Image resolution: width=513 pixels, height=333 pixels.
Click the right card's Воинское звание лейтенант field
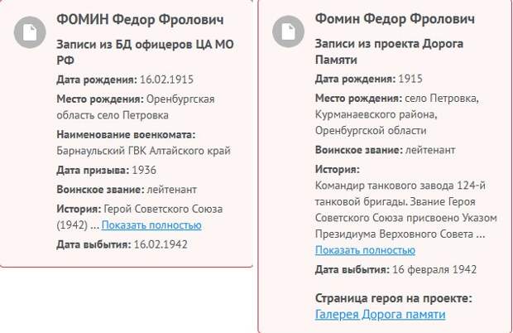pos(385,150)
